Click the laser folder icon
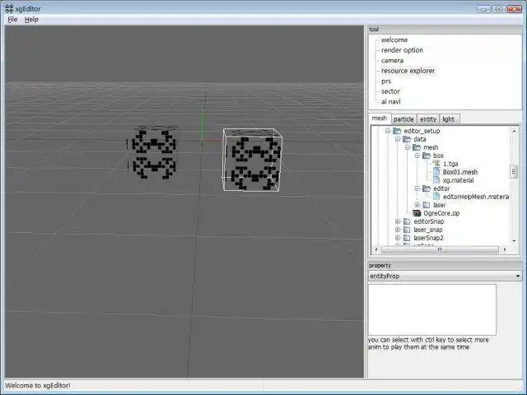This screenshot has height=395, width=527. 427,205
